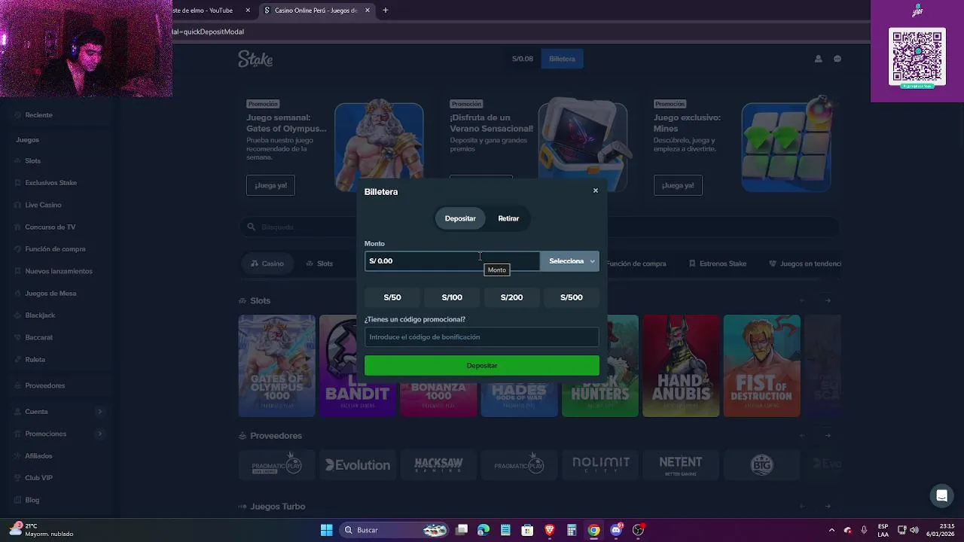Screen dimensions: 964x542
Task: Click the Monto amount input field
Action: tap(452, 260)
